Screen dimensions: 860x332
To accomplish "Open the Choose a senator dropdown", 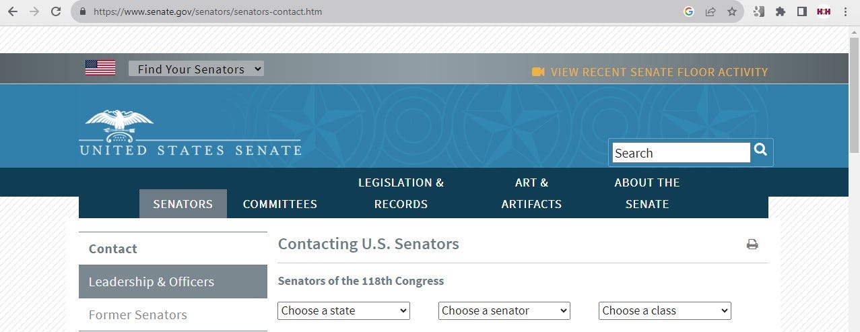I will pos(504,310).
